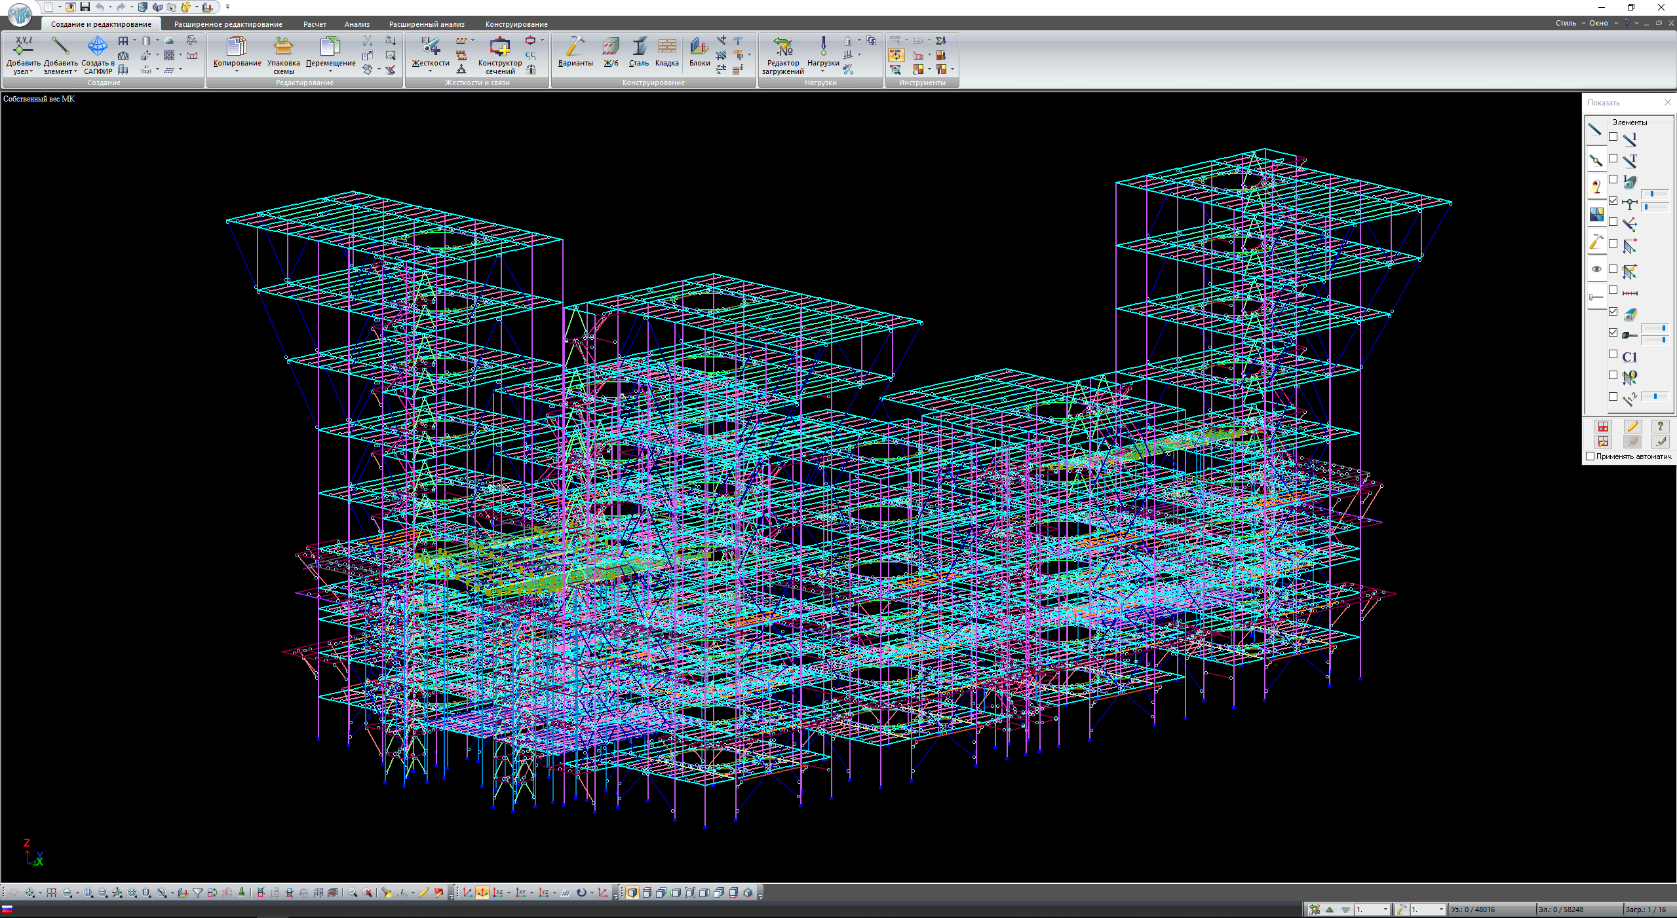
Task: Click the green checkmark apply button
Action: (1661, 441)
